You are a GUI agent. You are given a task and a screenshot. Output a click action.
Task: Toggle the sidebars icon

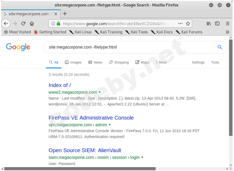point(217,24)
